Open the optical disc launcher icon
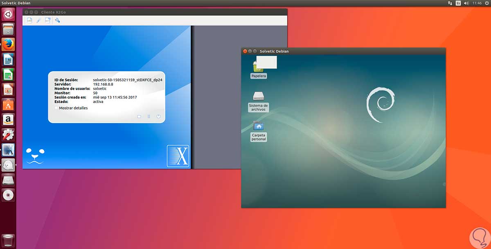This screenshot has height=249, width=491. [8, 195]
